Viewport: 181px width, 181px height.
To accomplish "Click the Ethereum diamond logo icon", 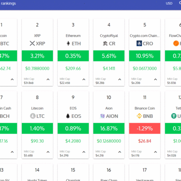I will pos(68,43).
